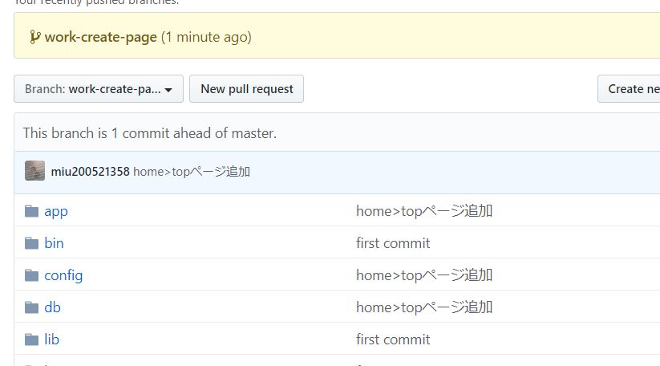Open latest commit message home>topページ追加 in header
660x366 pixels.
click(192, 172)
